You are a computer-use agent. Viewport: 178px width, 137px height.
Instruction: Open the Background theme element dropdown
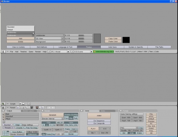(x=49, y=42)
